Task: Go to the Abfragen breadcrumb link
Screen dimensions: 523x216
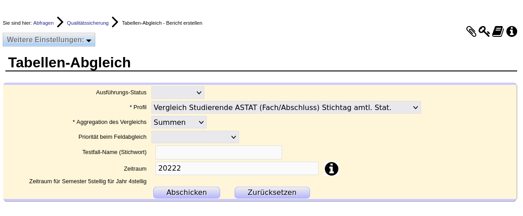Action: click(x=43, y=23)
